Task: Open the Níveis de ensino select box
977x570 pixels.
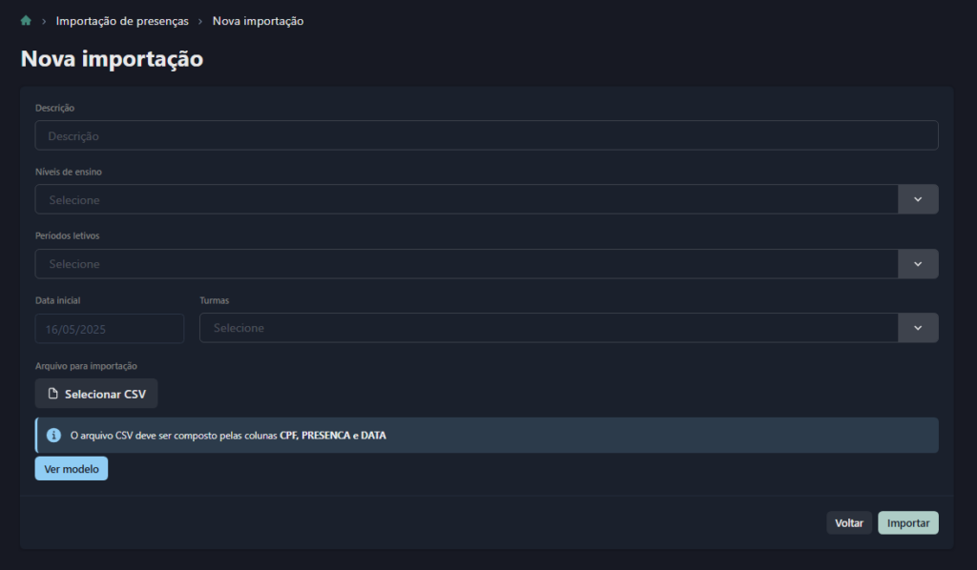Action: (467, 199)
